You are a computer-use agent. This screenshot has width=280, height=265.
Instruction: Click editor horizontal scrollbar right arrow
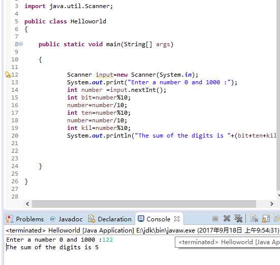click(x=271, y=204)
